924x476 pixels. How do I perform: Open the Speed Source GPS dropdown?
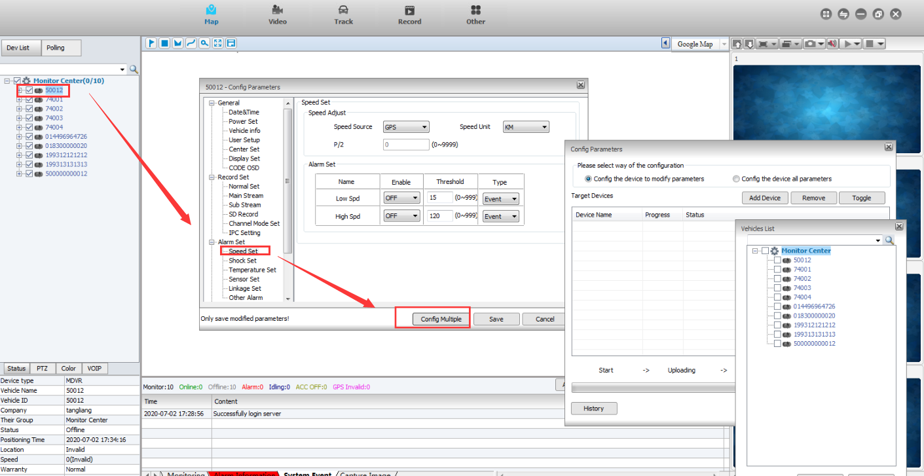click(x=406, y=127)
